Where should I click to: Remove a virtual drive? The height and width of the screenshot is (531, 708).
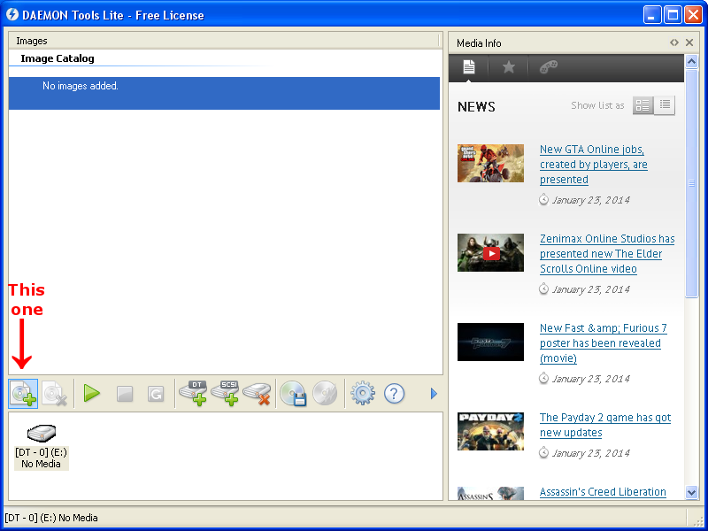point(259,393)
